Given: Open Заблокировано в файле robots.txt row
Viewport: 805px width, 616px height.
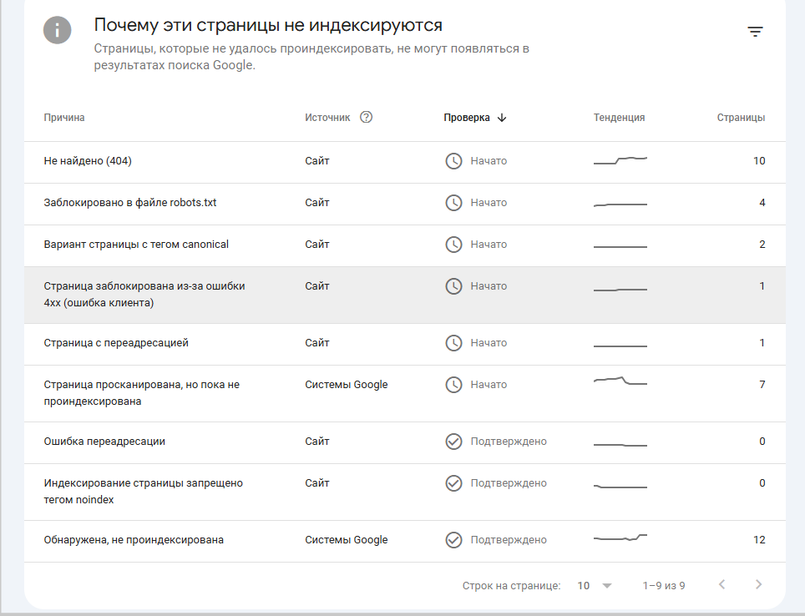Looking at the screenshot, I should (x=129, y=203).
